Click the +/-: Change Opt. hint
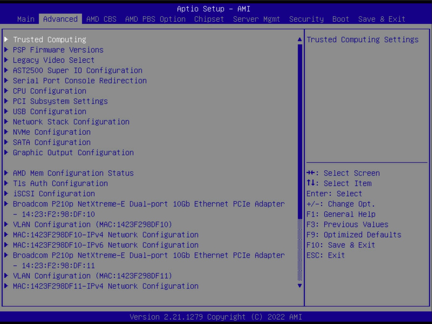The height and width of the screenshot is (324, 432). click(x=341, y=204)
